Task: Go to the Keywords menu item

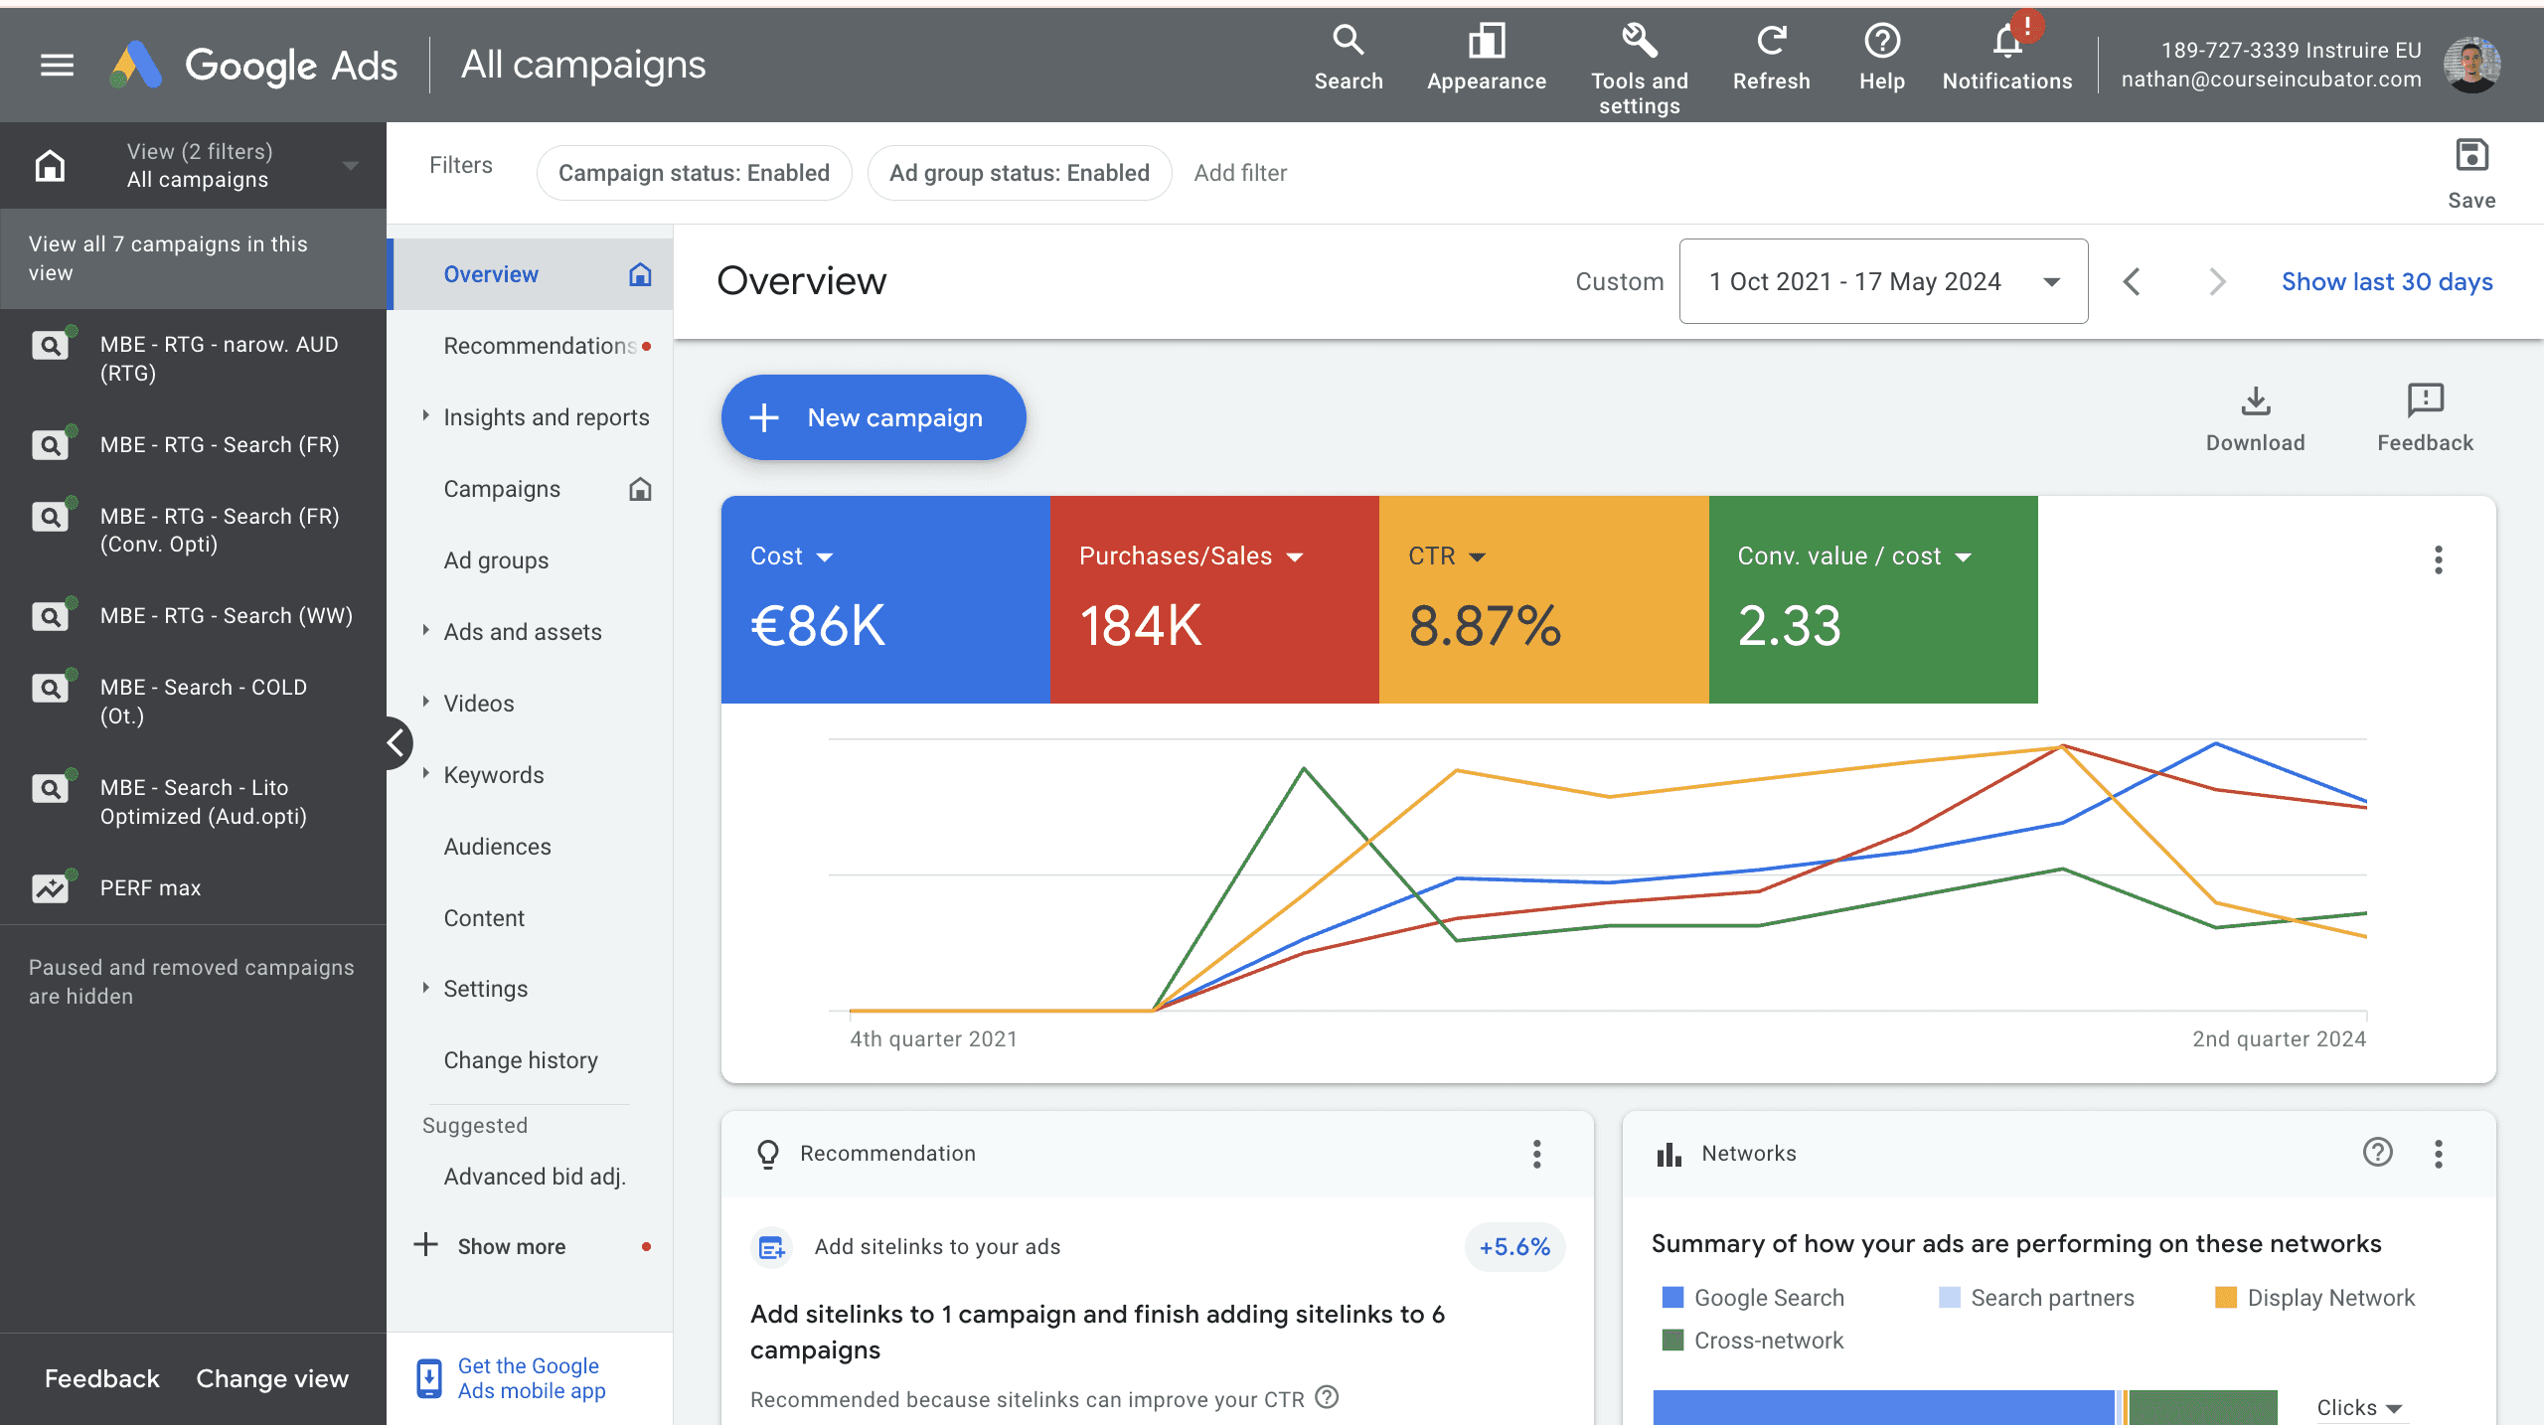Action: (x=493, y=775)
